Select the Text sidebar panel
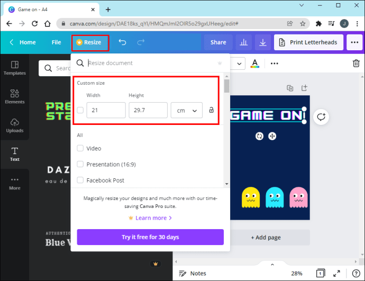 [x=14, y=154]
